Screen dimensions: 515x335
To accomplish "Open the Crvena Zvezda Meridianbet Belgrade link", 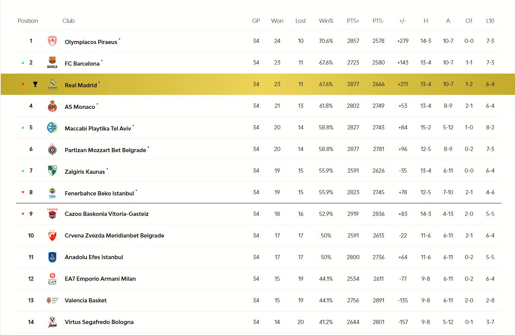I will coord(115,236).
